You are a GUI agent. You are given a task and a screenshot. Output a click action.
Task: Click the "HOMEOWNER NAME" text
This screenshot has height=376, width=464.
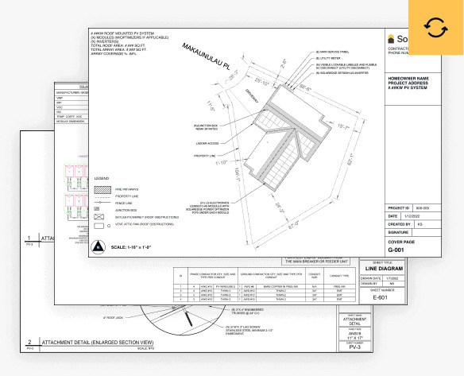point(408,79)
